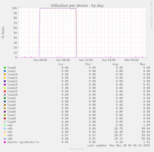Click the loop1 blue legend swatch
Image resolution: width=154 pixels, height=152 pixels.
[5, 71]
